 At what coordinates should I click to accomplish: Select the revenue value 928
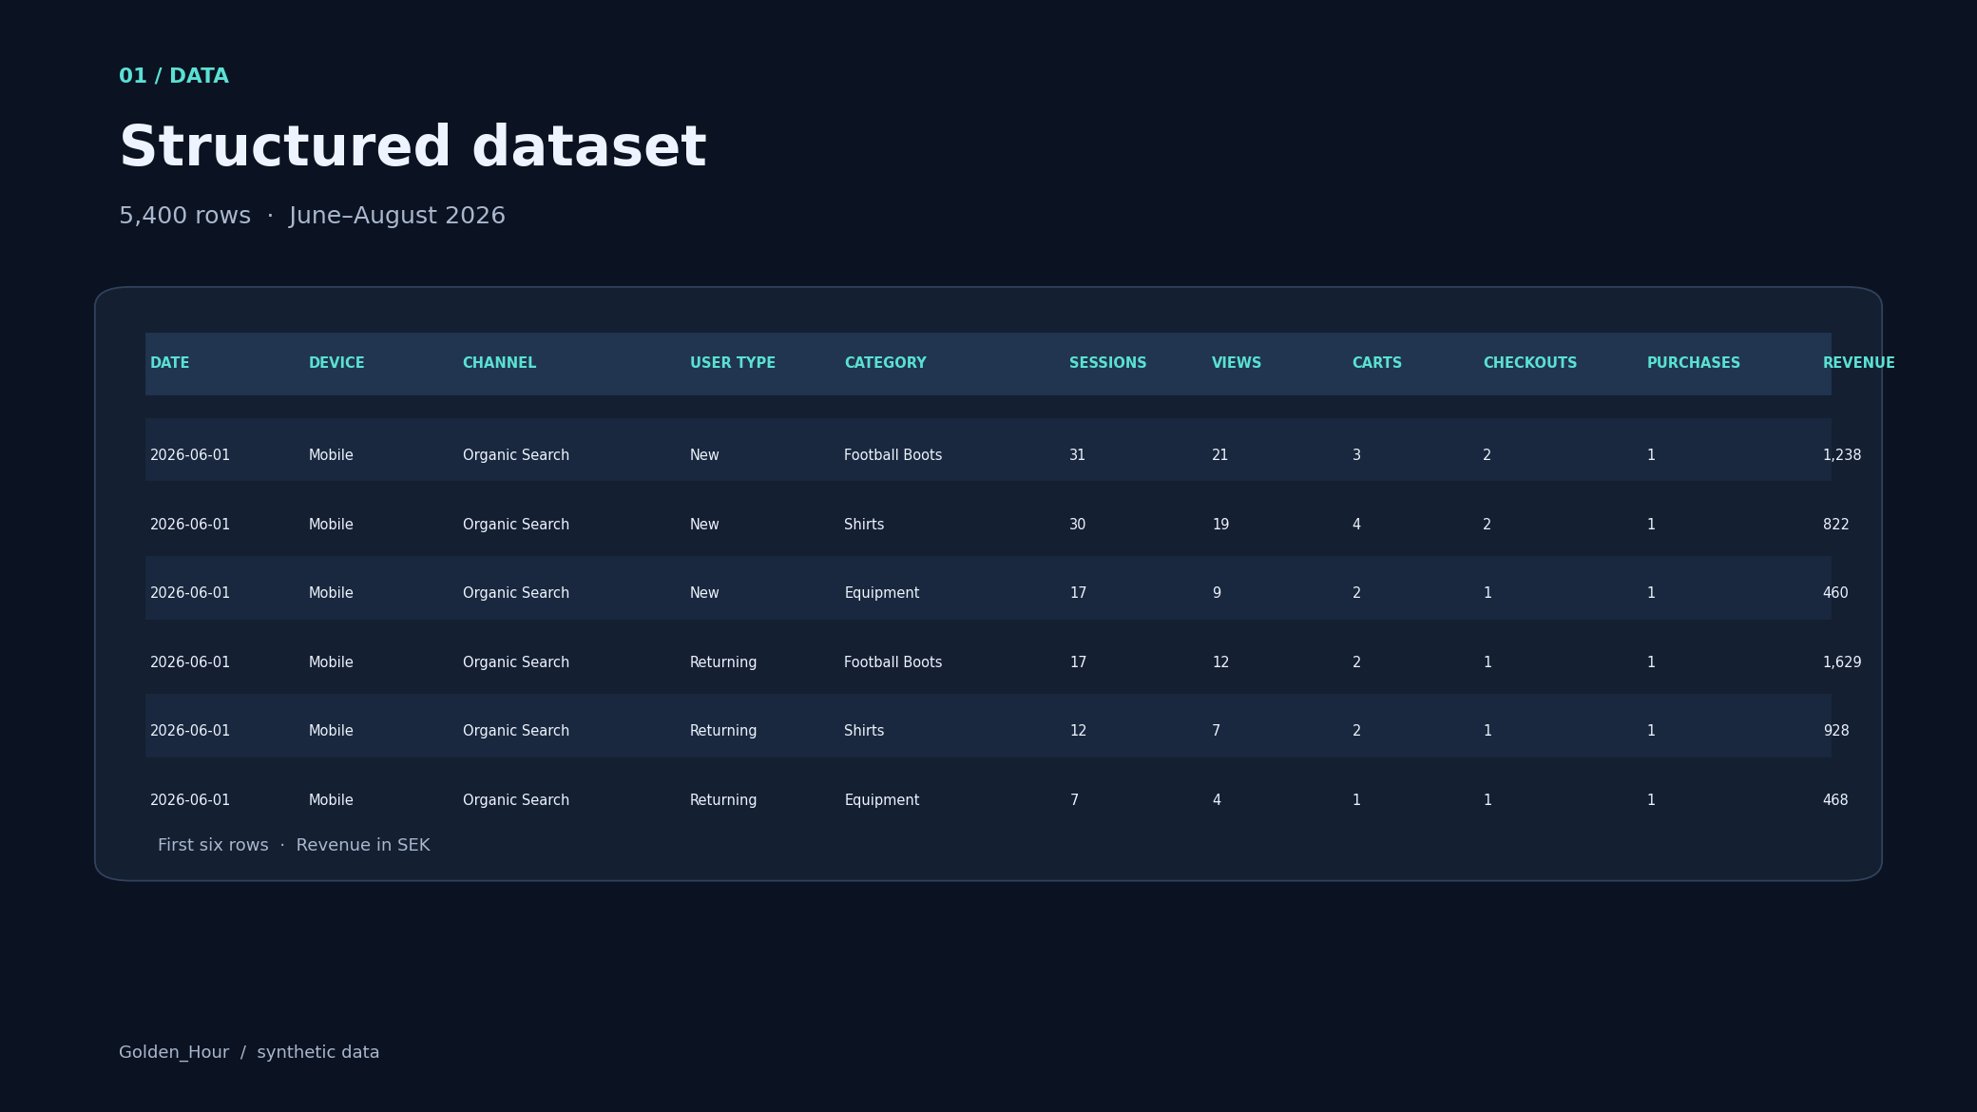pos(1835,731)
